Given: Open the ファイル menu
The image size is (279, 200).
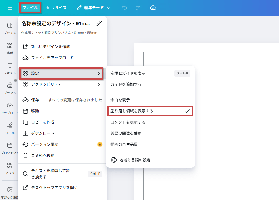Looking at the screenshot, I should [x=30, y=8].
